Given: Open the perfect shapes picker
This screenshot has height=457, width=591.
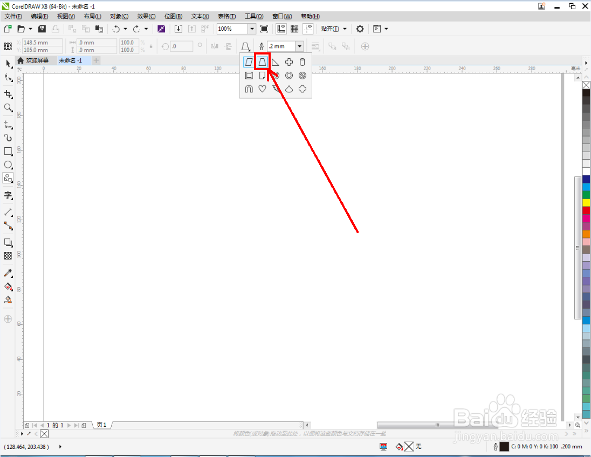Looking at the screenshot, I should coord(245,46).
